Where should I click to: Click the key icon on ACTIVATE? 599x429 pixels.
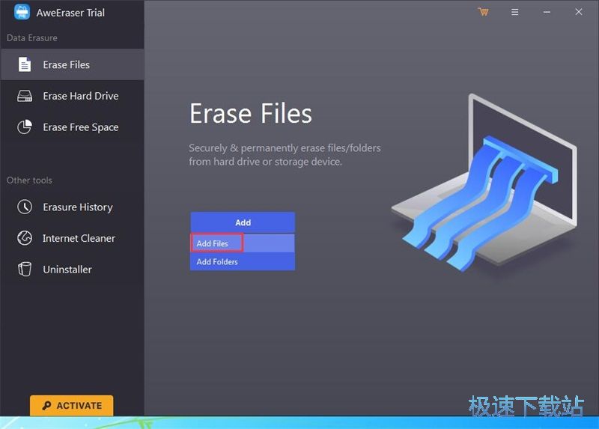tap(46, 405)
